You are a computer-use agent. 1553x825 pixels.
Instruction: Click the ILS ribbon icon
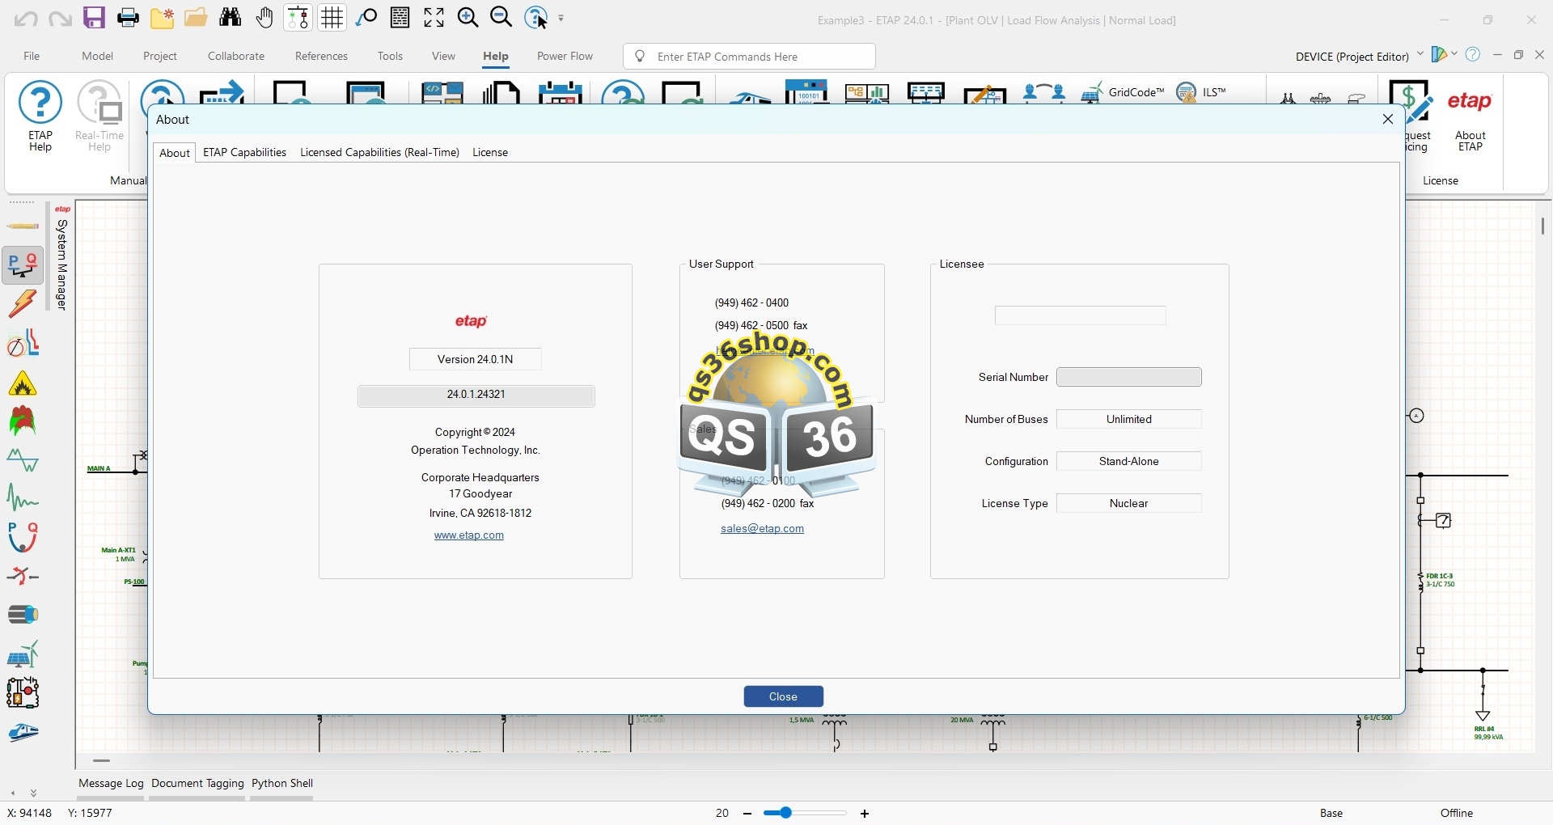point(1201,92)
